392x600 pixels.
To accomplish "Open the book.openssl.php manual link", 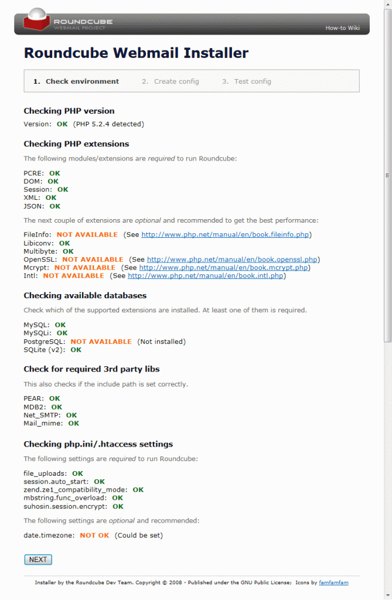I will (232, 260).
